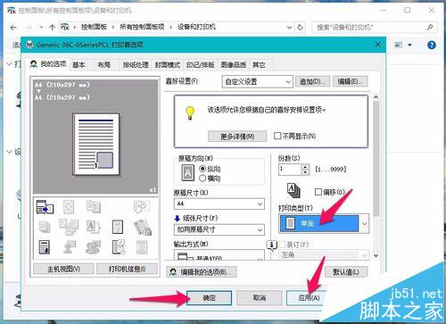Click the greyed booklet pages icon

point(94,206)
